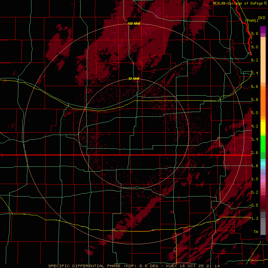Click the 50 NMI range ring label
This screenshot has width=268, height=268.
click(134, 79)
